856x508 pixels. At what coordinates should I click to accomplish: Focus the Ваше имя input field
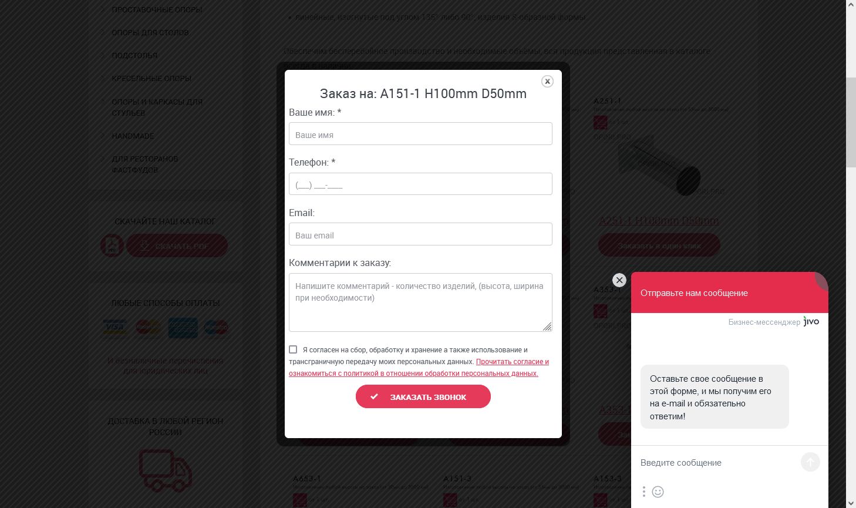420,134
